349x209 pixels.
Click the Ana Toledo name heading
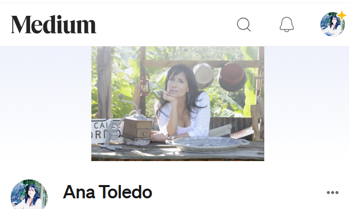(x=108, y=192)
